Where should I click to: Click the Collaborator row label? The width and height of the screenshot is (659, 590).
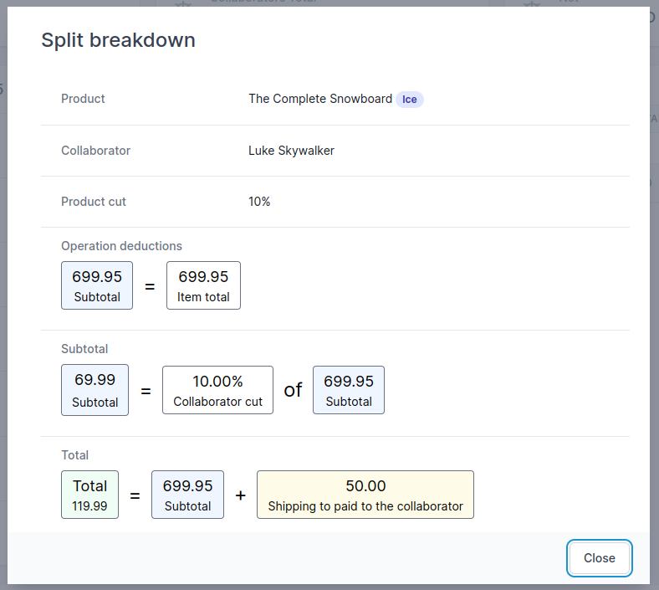pos(95,151)
